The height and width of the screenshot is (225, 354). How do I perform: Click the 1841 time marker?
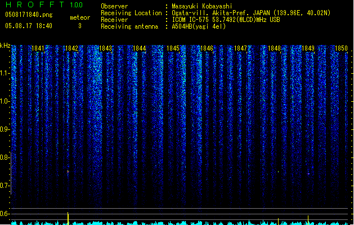click(x=38, y=48)
